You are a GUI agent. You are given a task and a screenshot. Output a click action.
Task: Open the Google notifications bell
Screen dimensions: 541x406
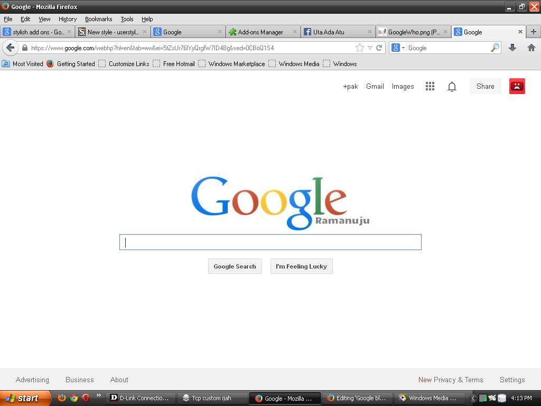coord(452,86)
